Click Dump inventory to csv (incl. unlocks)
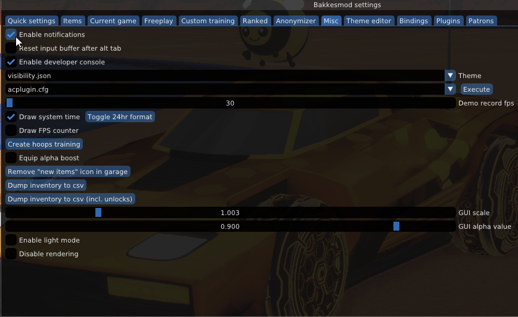Screen dimensions: 518x317 tap(70, 199)
